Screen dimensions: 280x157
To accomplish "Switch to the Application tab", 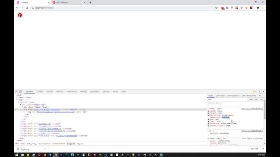I will click(95, 92).
